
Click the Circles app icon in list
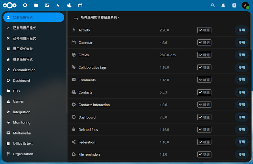(74, 55)
